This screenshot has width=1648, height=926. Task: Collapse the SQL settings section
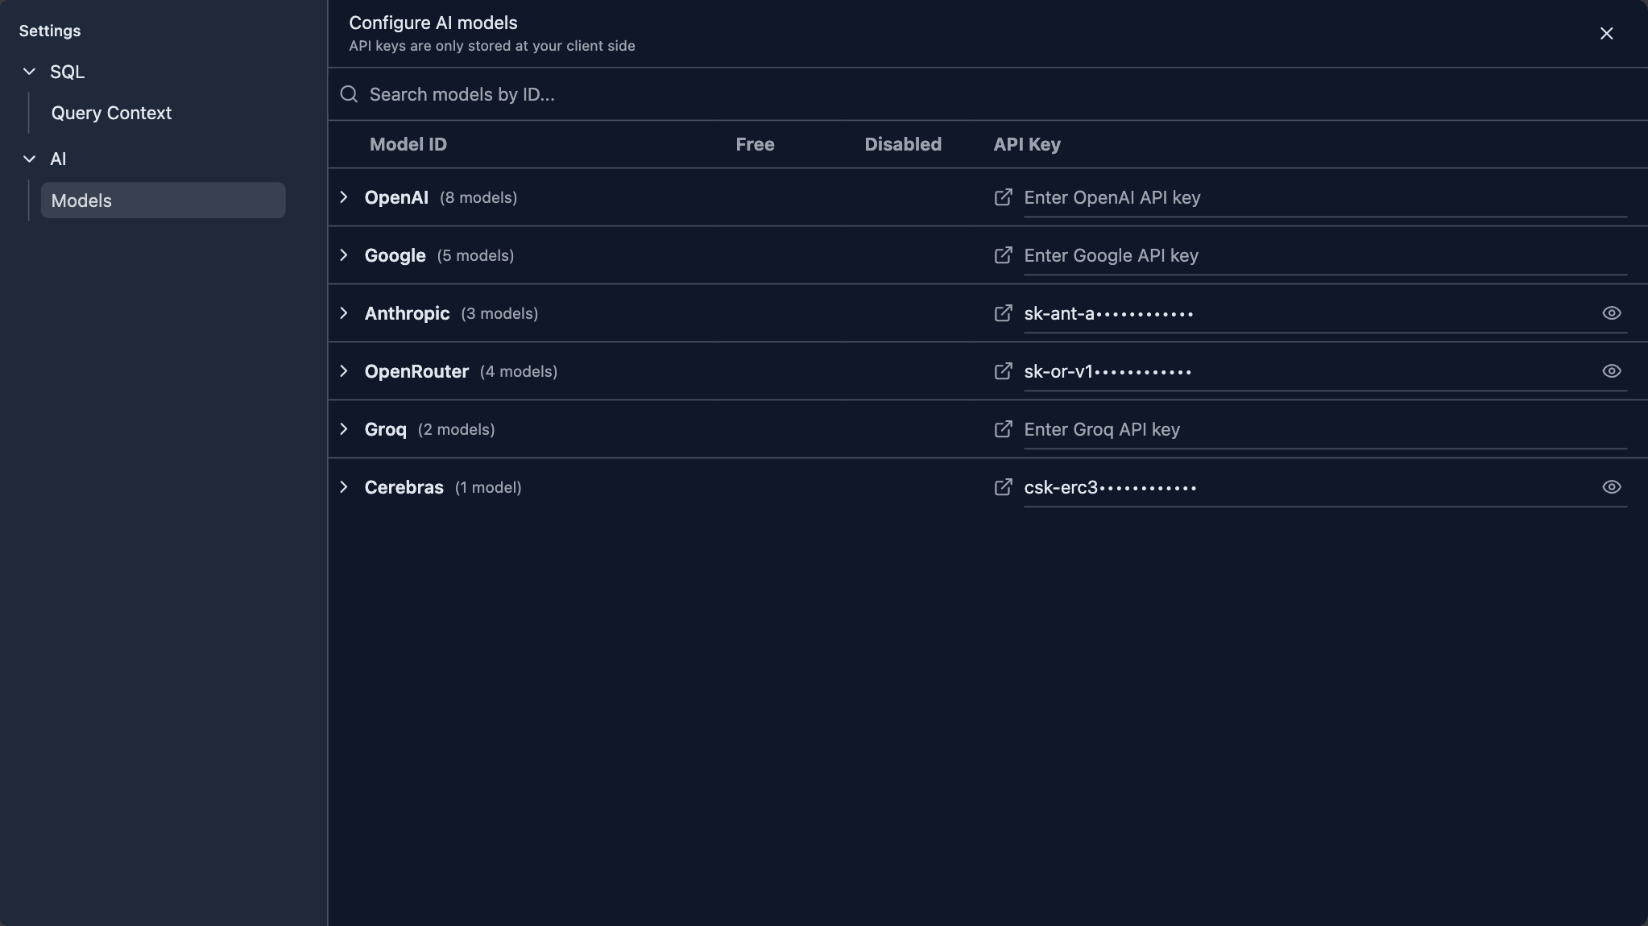[30, 72]
